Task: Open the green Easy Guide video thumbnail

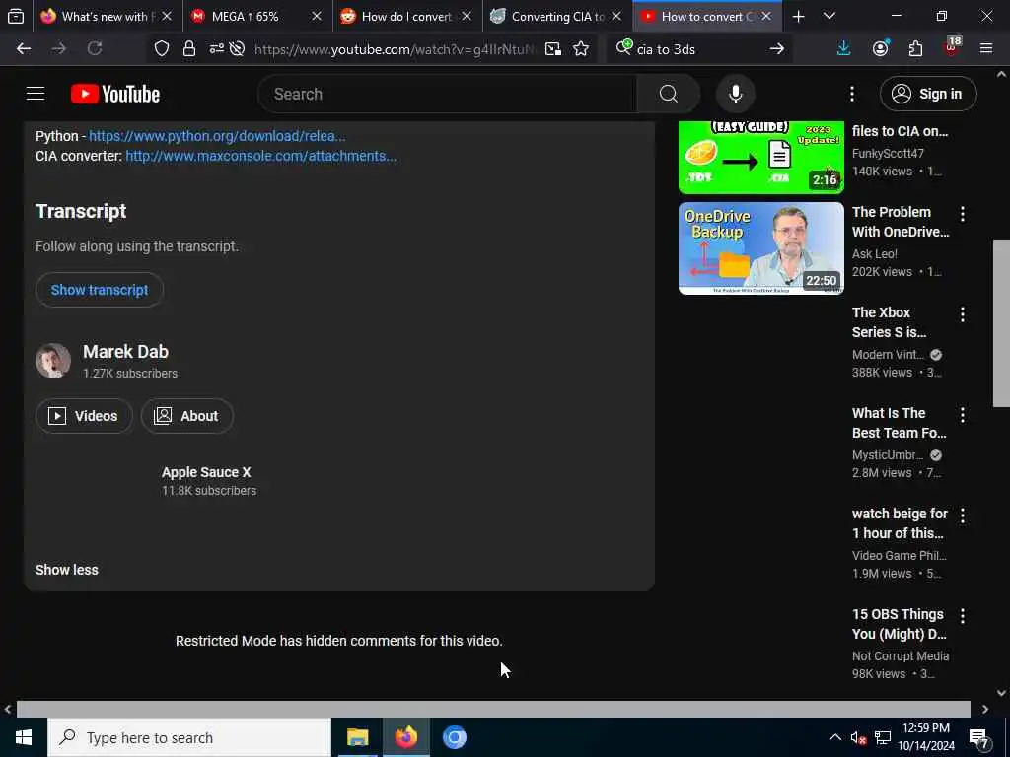Action: point(760,157)
